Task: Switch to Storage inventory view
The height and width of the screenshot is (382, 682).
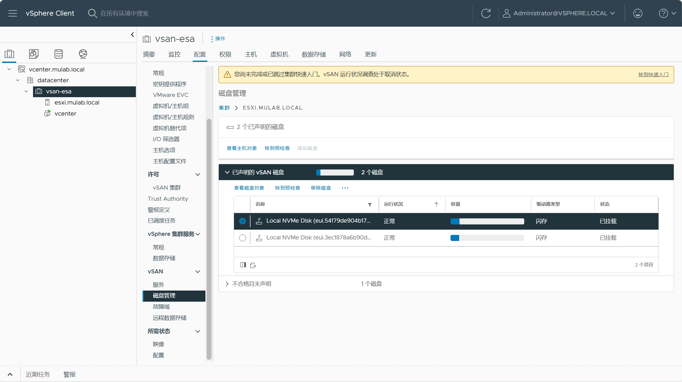Action: coord(58,54)
